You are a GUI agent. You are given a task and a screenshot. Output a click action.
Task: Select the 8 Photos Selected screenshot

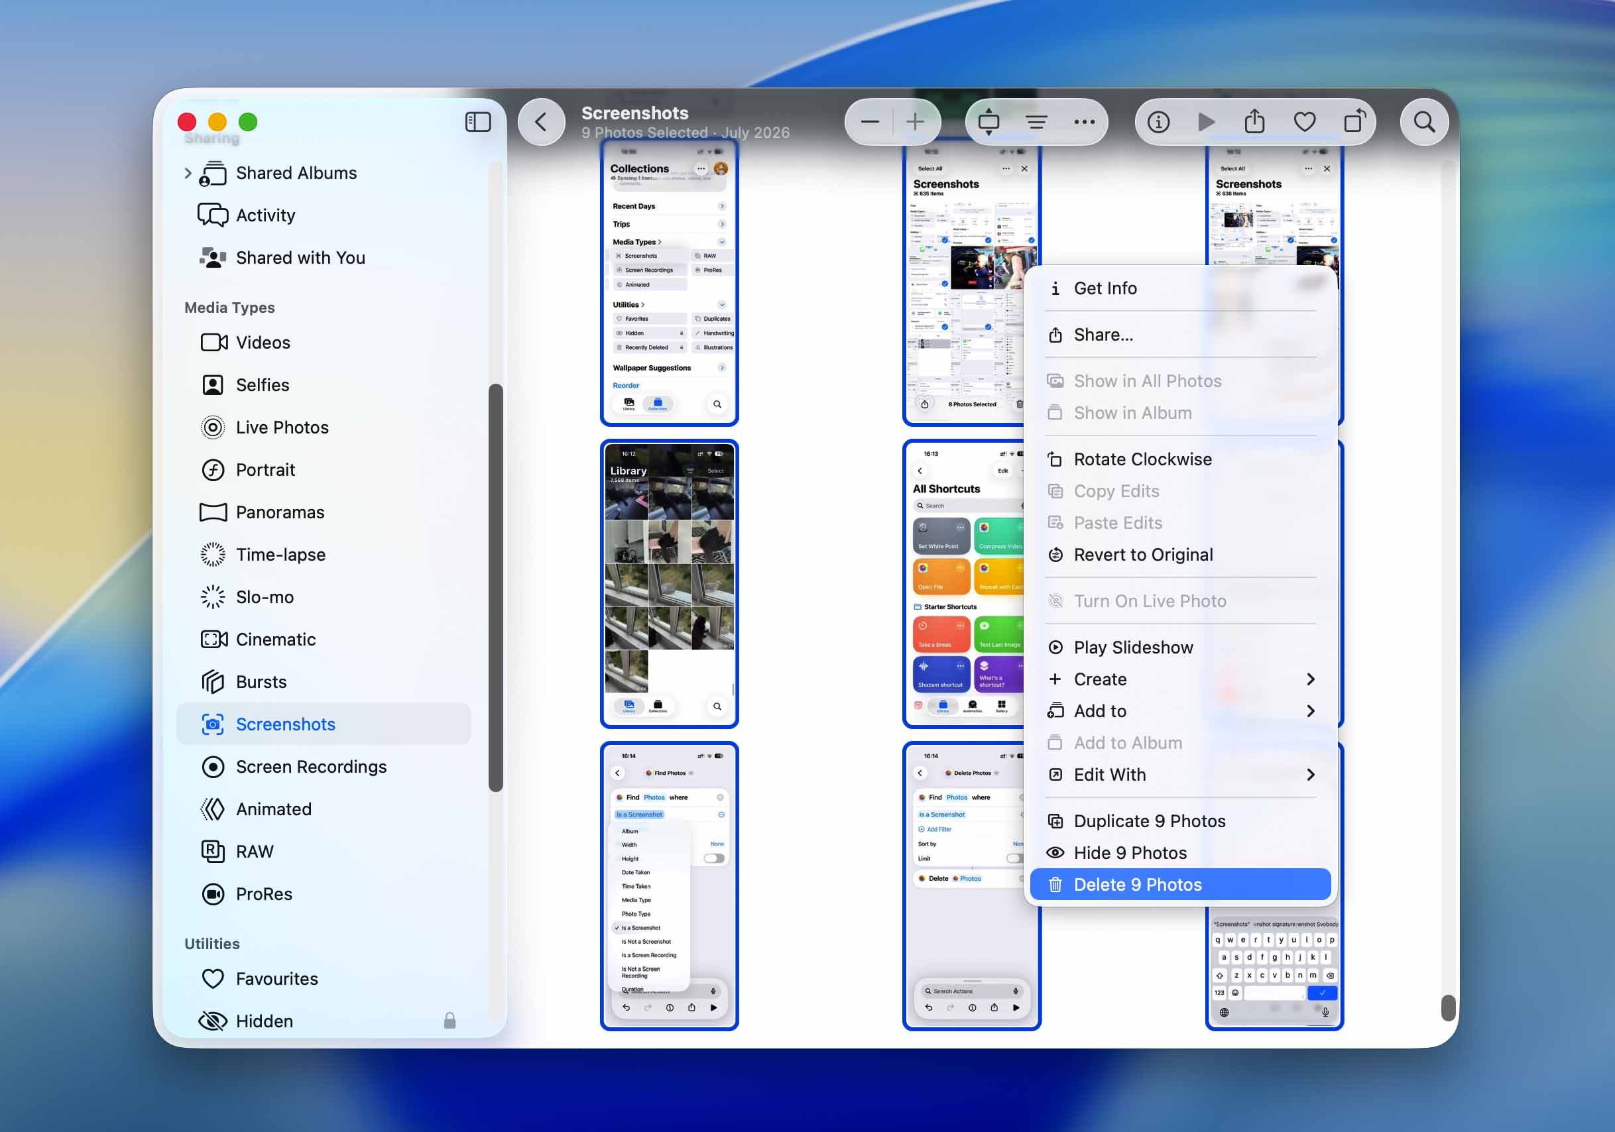click(963, 282)
